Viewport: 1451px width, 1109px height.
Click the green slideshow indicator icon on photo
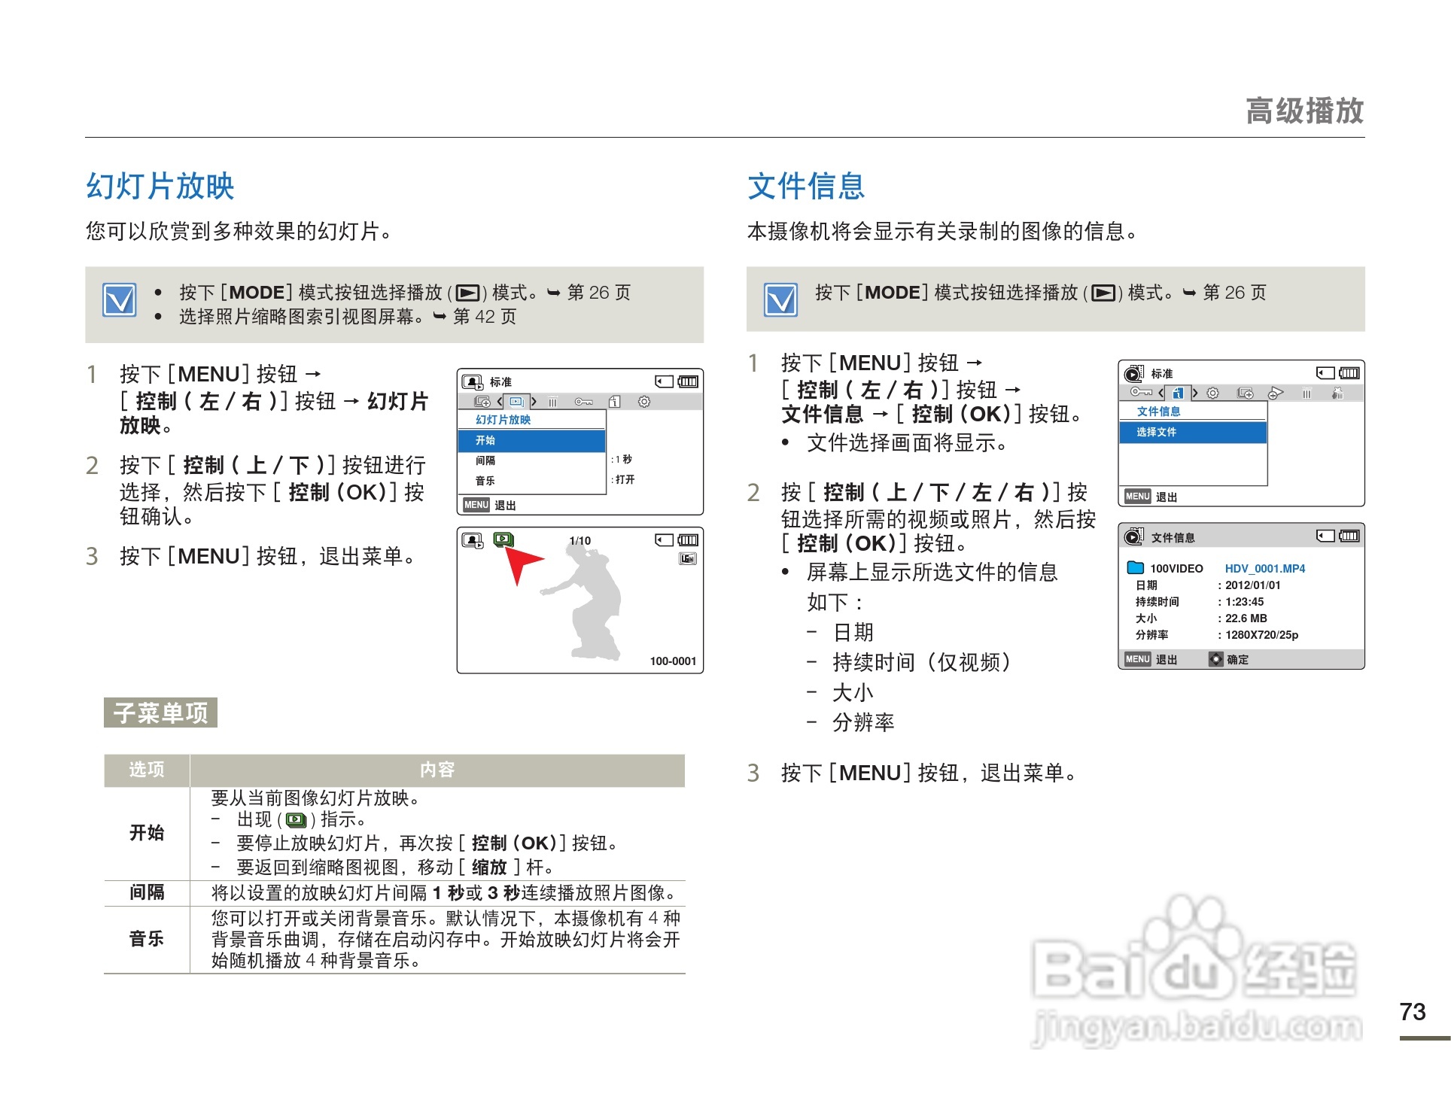[x=503, y=539]
